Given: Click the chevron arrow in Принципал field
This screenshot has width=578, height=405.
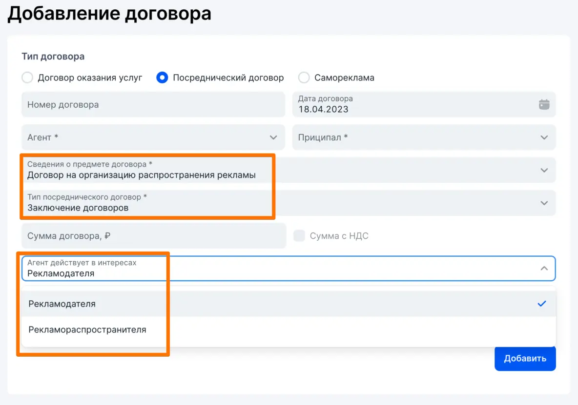Looking at the screenshot, I should [x=544, y=137].
